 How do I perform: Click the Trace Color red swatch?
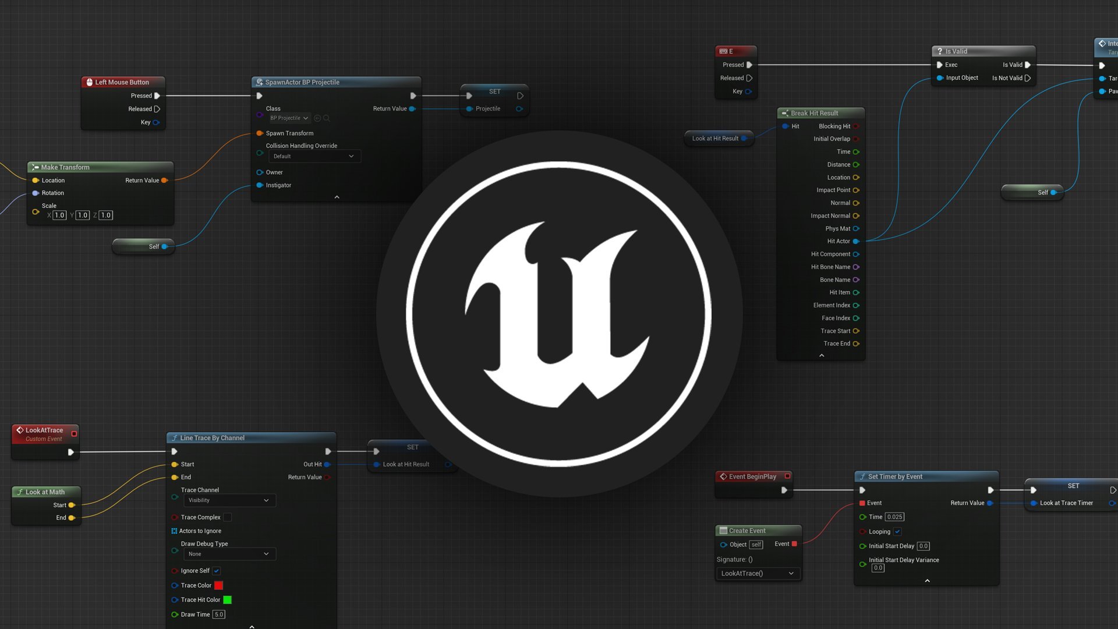tap(218, 585)
